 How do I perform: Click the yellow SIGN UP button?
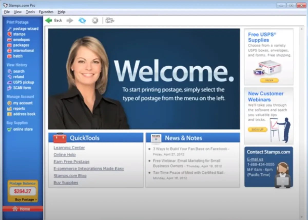click(257, 130)
